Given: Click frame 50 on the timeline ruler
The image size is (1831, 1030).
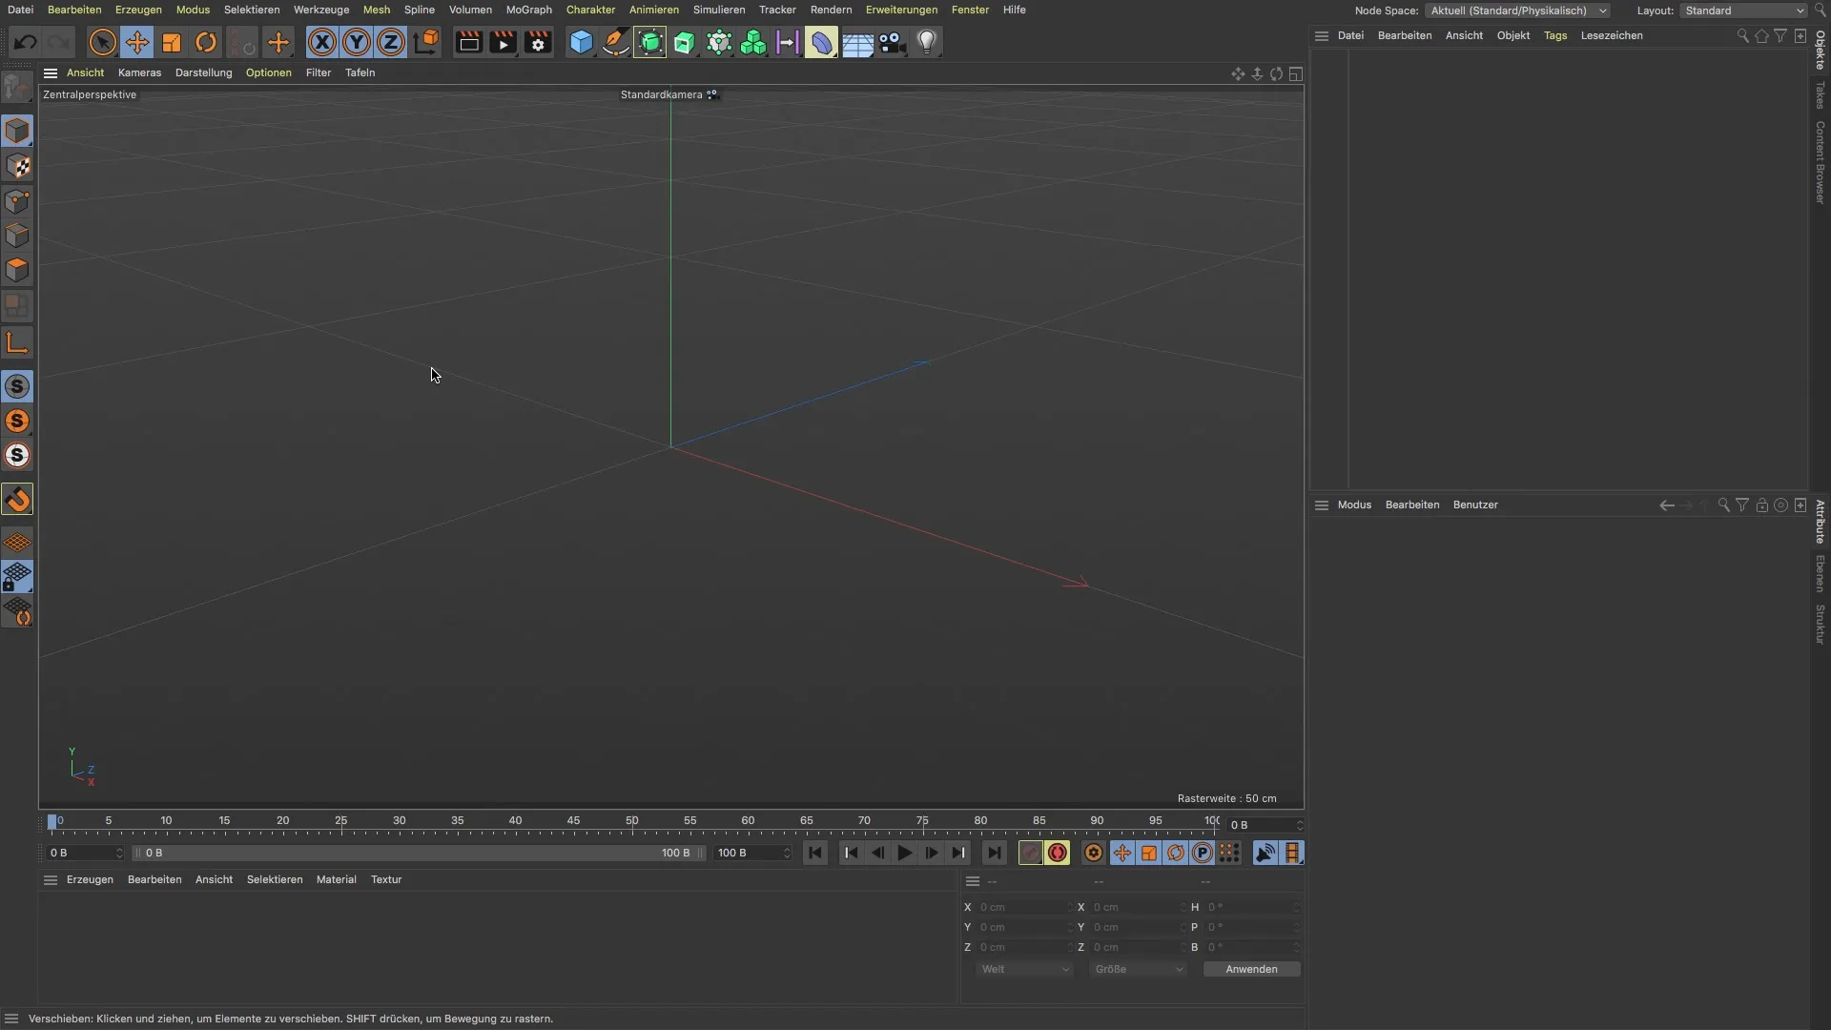Looking at the screenshot, I should click(632, 822).
